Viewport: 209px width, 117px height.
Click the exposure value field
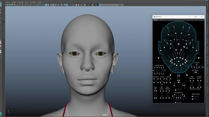tap(88, 5)
